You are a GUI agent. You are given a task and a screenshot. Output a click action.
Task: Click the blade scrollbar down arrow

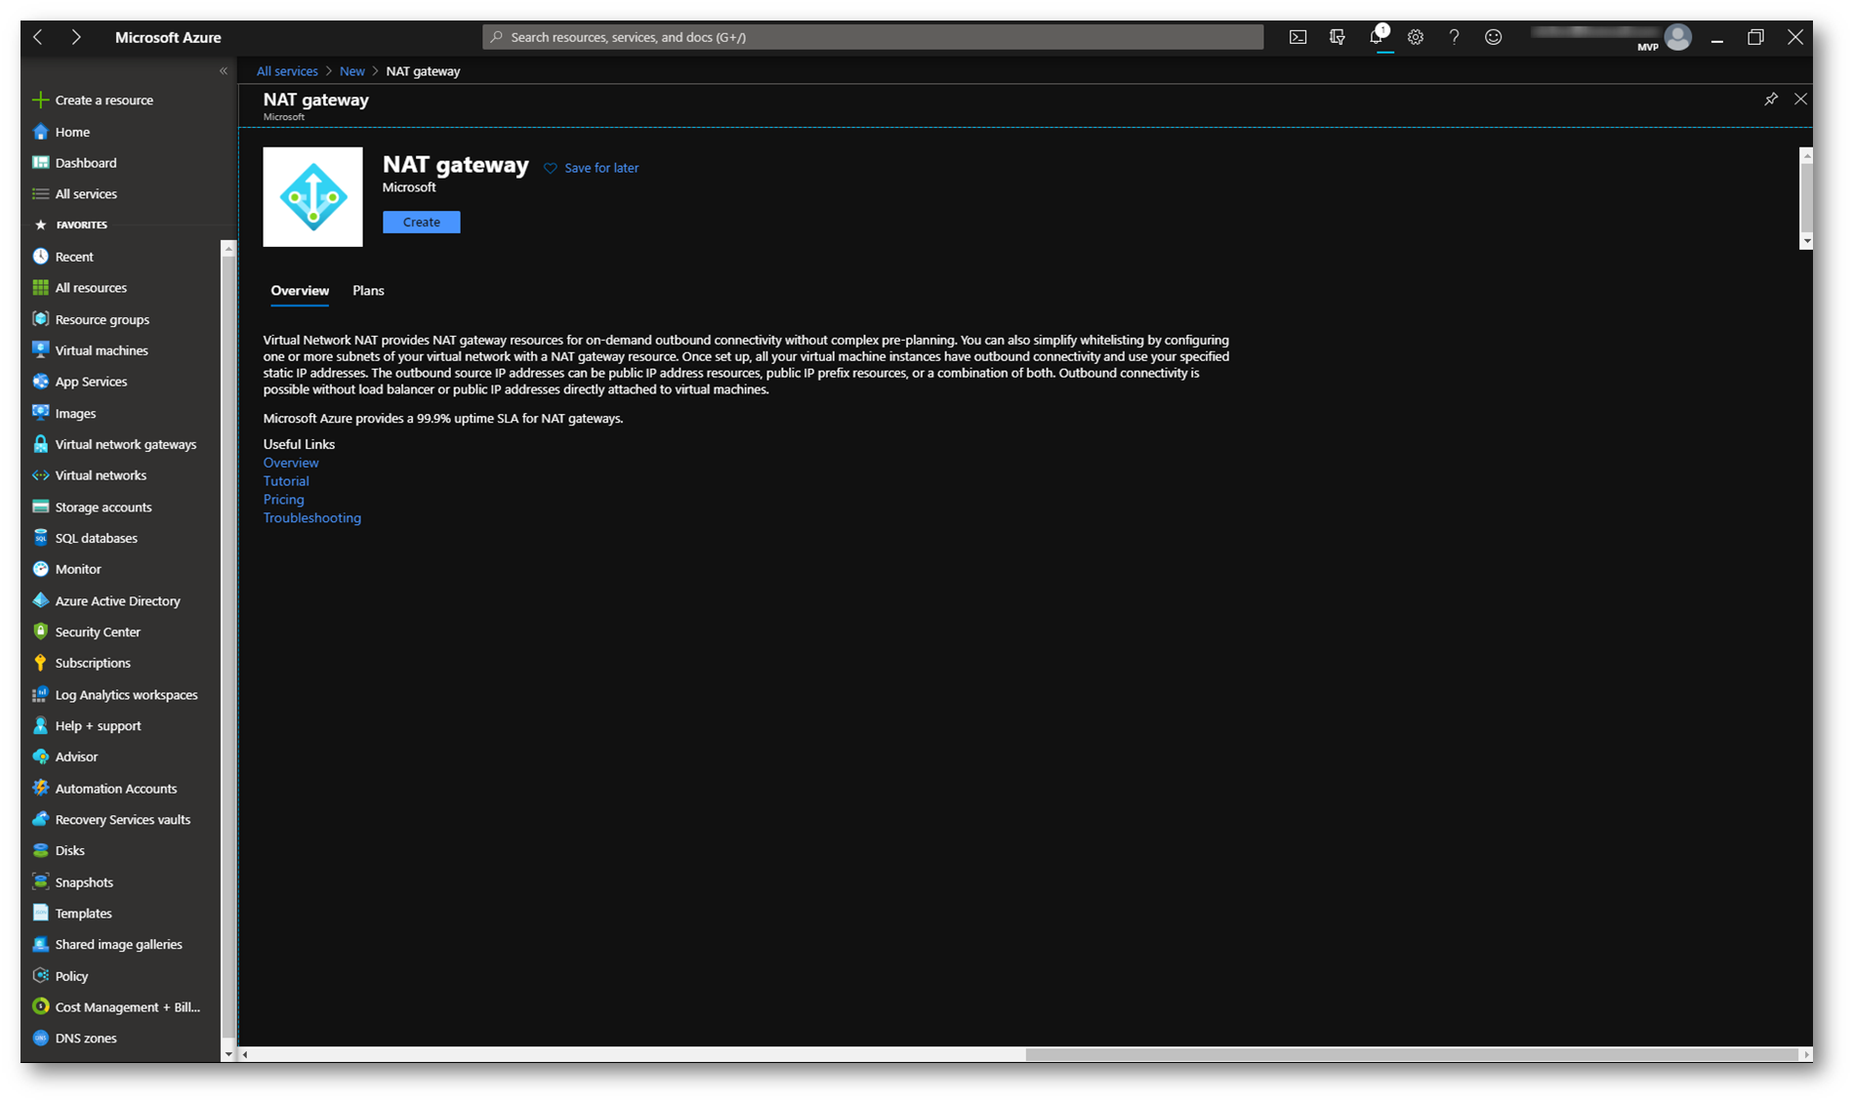(x=1806, y=241)
